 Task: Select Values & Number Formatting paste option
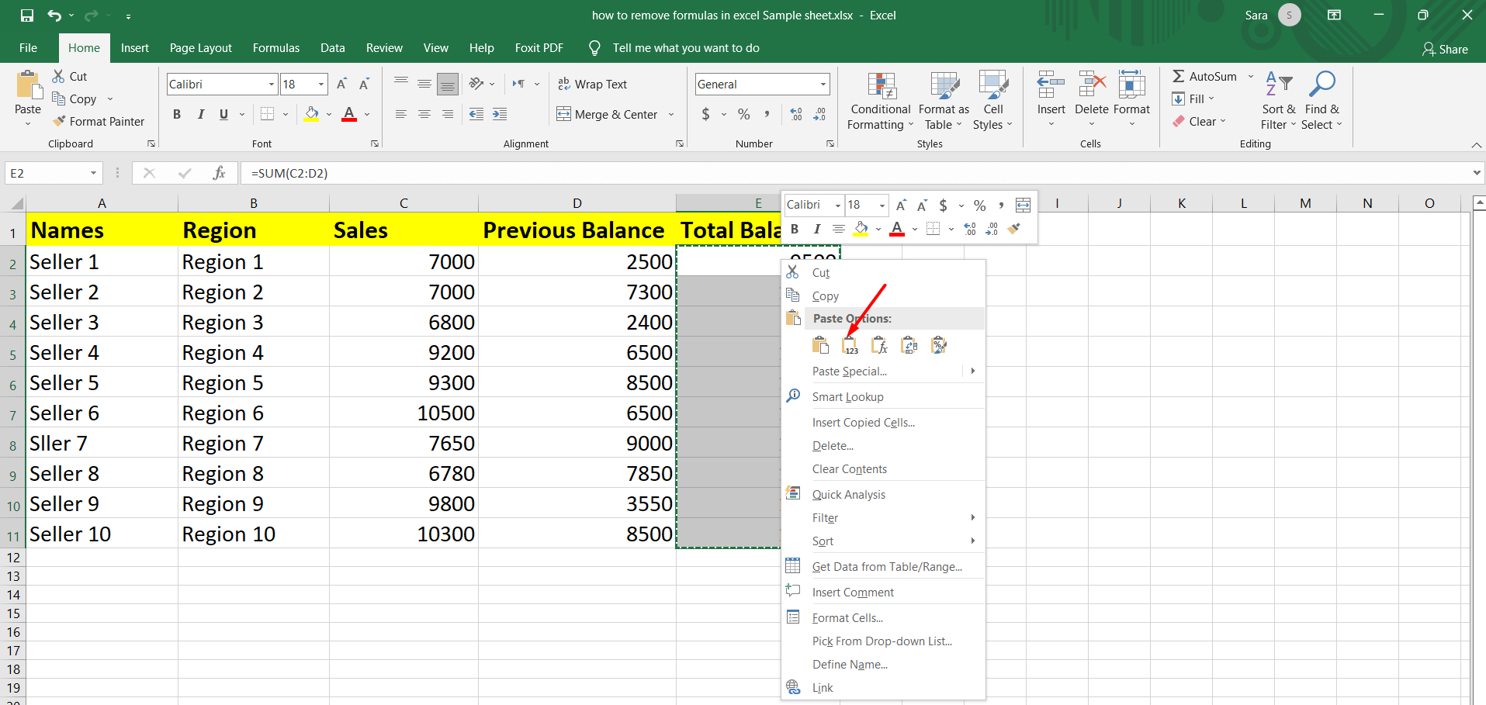click(938, 344)
